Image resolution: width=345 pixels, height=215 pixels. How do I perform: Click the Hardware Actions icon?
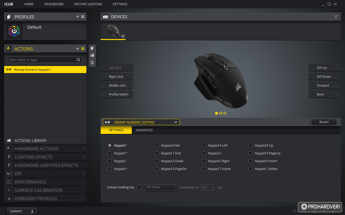tap(9, 149)
